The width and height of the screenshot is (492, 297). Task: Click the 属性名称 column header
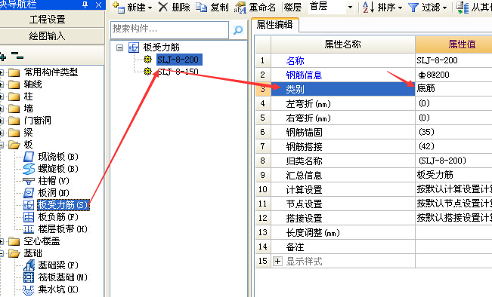[342, 44]
